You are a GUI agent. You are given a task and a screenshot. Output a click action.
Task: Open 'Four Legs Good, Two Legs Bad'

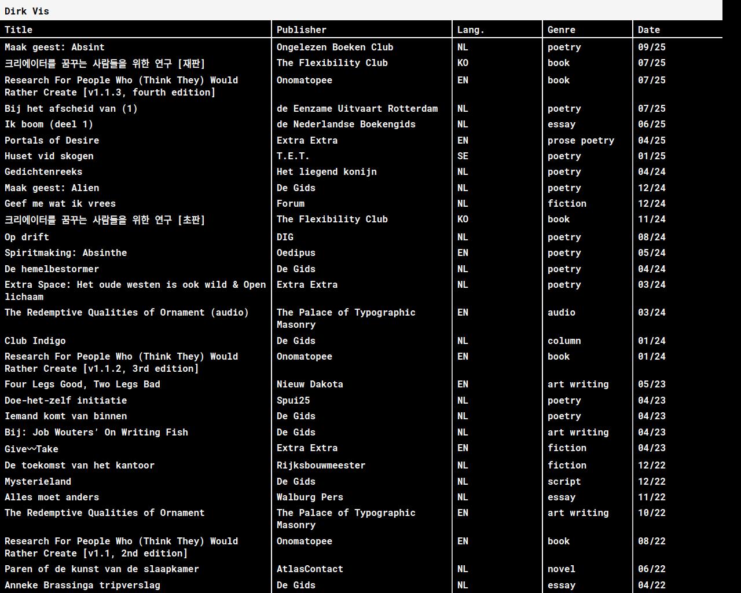click(x=82, y=385)
